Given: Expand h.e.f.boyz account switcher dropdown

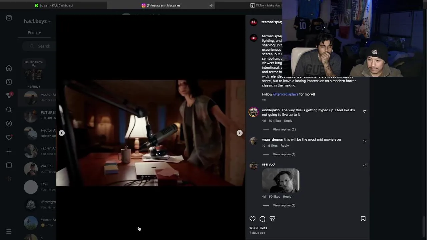Looking at the screenshot, I should (x=38, y=21).
